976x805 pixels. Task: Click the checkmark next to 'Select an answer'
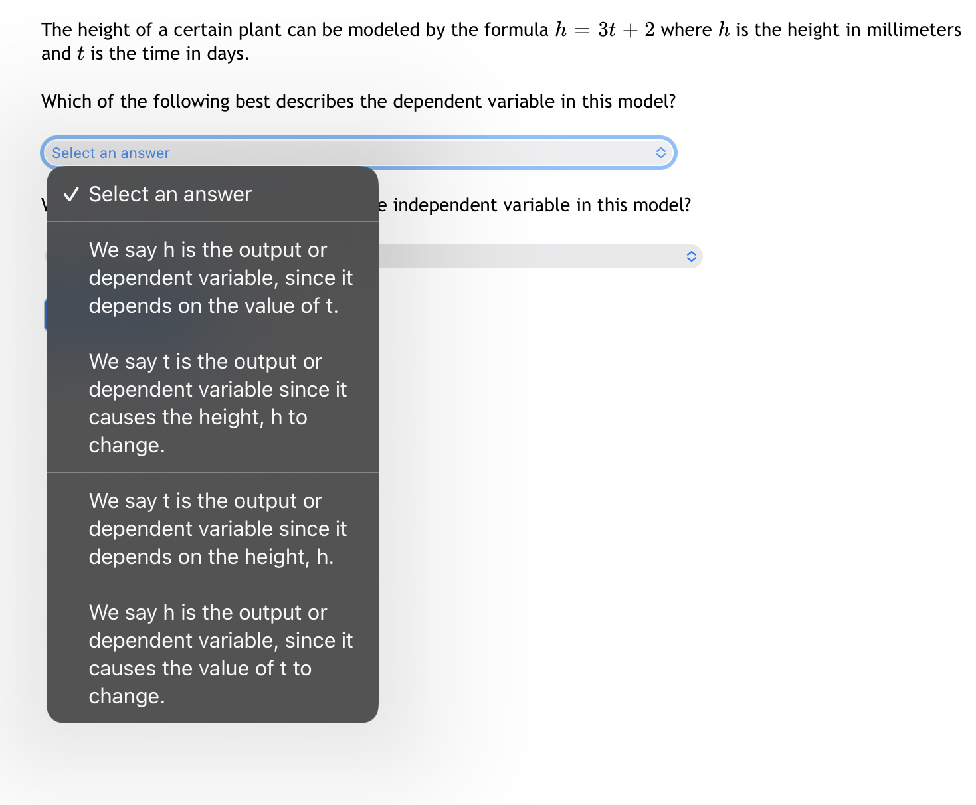click(x=71, y=194)
